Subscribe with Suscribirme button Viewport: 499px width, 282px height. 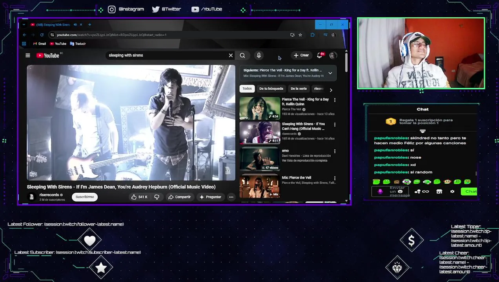[85, 197]
